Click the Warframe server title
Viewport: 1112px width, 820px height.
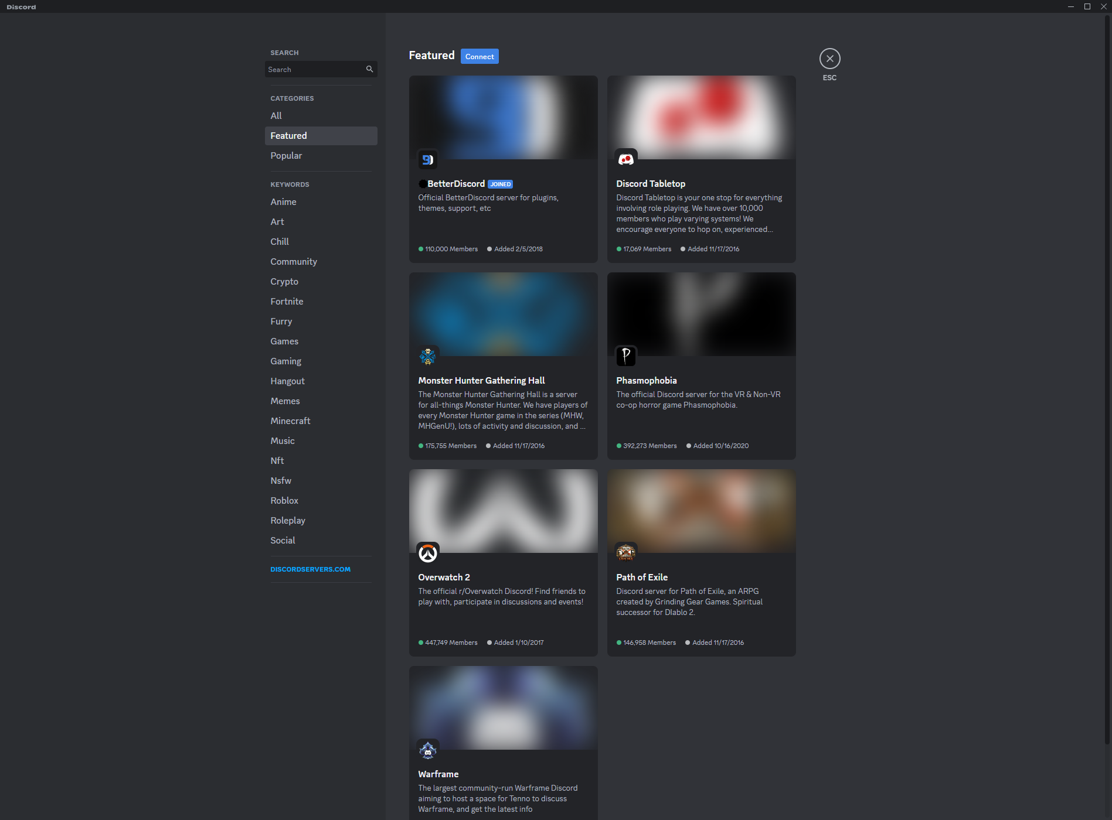(x=438, y=774)
